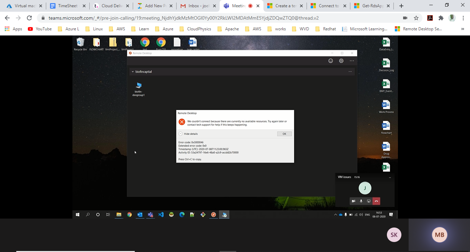Screen dimensions: 470x252
Task: Click inside the browser address bar
Action: [172, 18]
